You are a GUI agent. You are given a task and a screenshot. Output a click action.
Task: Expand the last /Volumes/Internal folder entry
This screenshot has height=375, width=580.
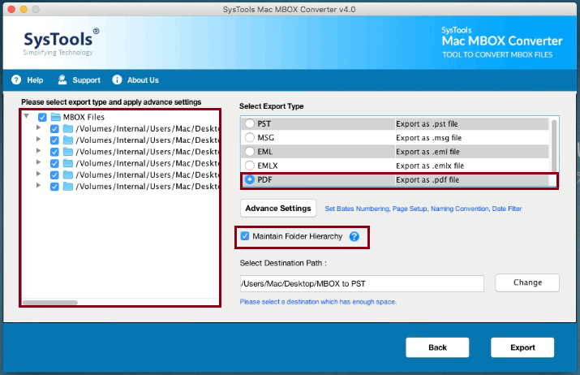point(38,186)
